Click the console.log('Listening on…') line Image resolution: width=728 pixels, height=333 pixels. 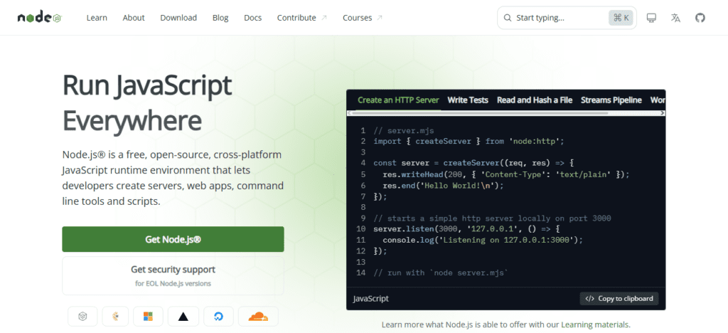483,240
